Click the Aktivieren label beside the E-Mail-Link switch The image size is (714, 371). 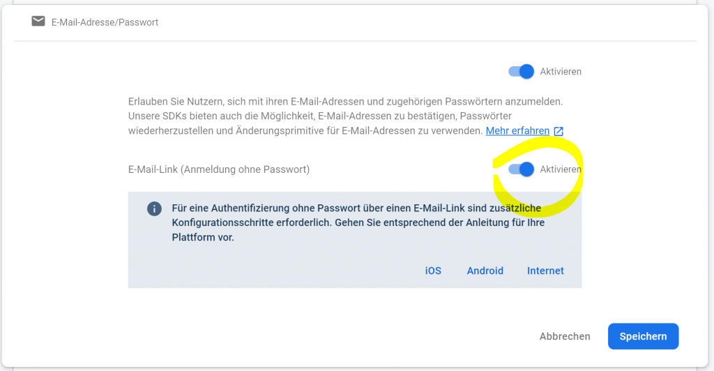click(x=561, y=169)
